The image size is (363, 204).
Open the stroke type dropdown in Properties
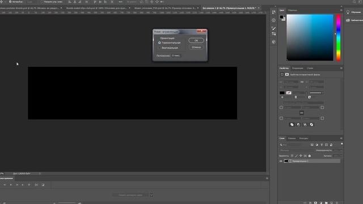316,93
